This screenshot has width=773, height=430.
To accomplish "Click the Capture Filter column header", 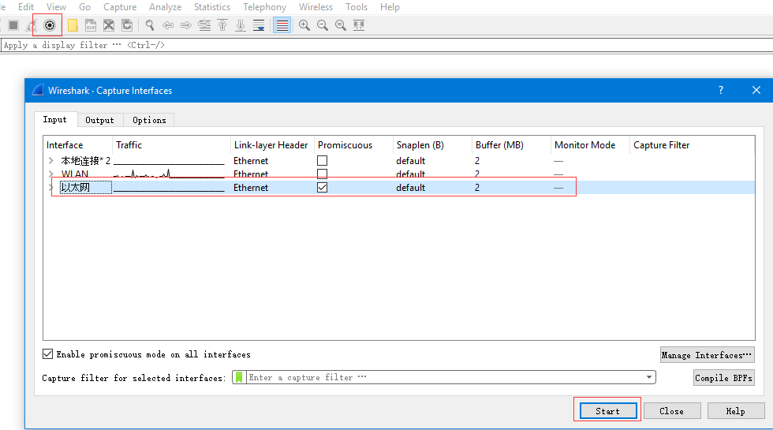I will (662, 145).
